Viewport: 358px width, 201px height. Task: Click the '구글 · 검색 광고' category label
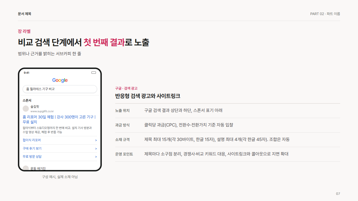coord(126,88)
